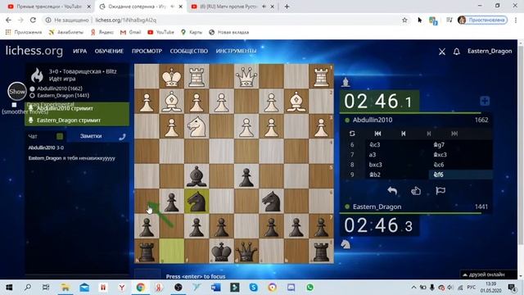
Task: Click the voice chat phone icon
Action: click(x=122, y=137)
